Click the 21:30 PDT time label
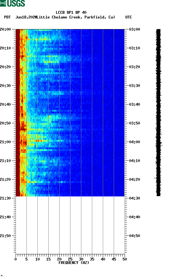Viewport: 172px width, 279px height. pyautogui.click(x=6, y=198)
